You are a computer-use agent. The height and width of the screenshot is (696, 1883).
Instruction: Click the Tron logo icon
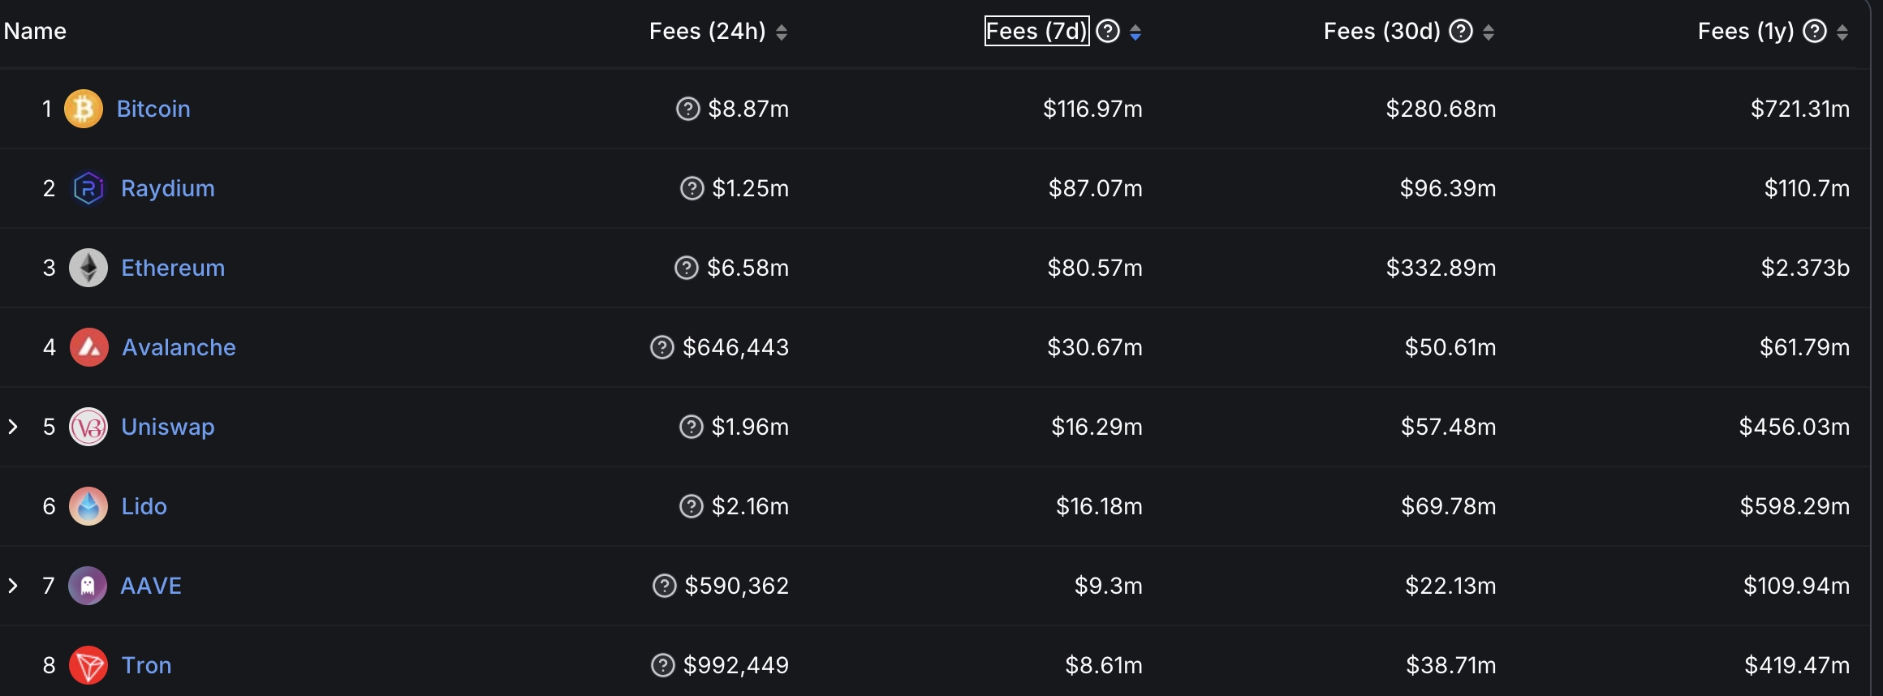[x=88, y=665]
